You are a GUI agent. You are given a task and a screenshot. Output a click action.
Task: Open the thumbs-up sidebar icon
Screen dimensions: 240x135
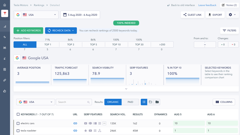point(5,91)
